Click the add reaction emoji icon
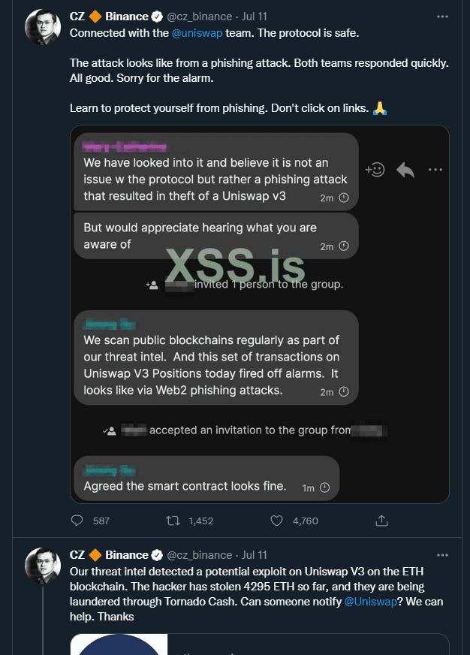 (375, 170)
